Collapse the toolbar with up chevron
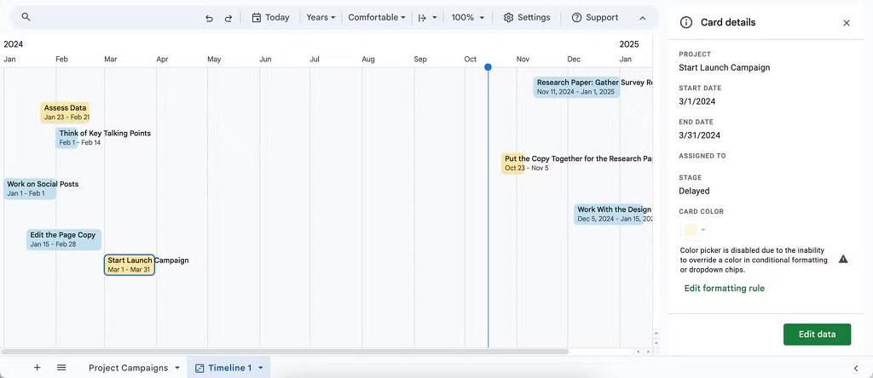Image resolution: width=873 pixels, height=378 pixels. click(x=643, y=18)
